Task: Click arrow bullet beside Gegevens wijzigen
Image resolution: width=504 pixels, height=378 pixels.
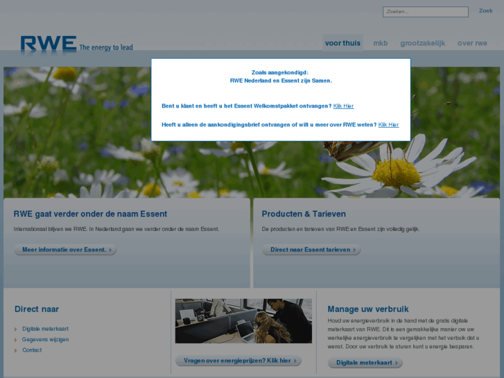Action: (x=15, y=340)
